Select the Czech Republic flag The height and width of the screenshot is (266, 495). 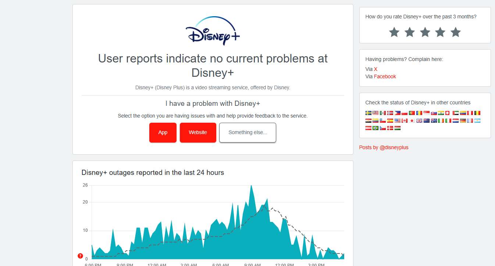pyautogui.click(x=383, y=128)
